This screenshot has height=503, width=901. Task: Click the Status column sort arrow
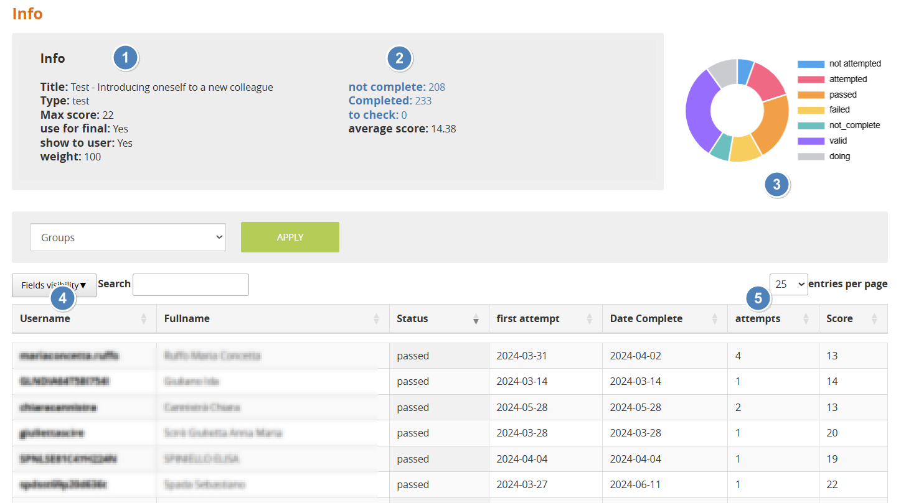pos(476,320)
